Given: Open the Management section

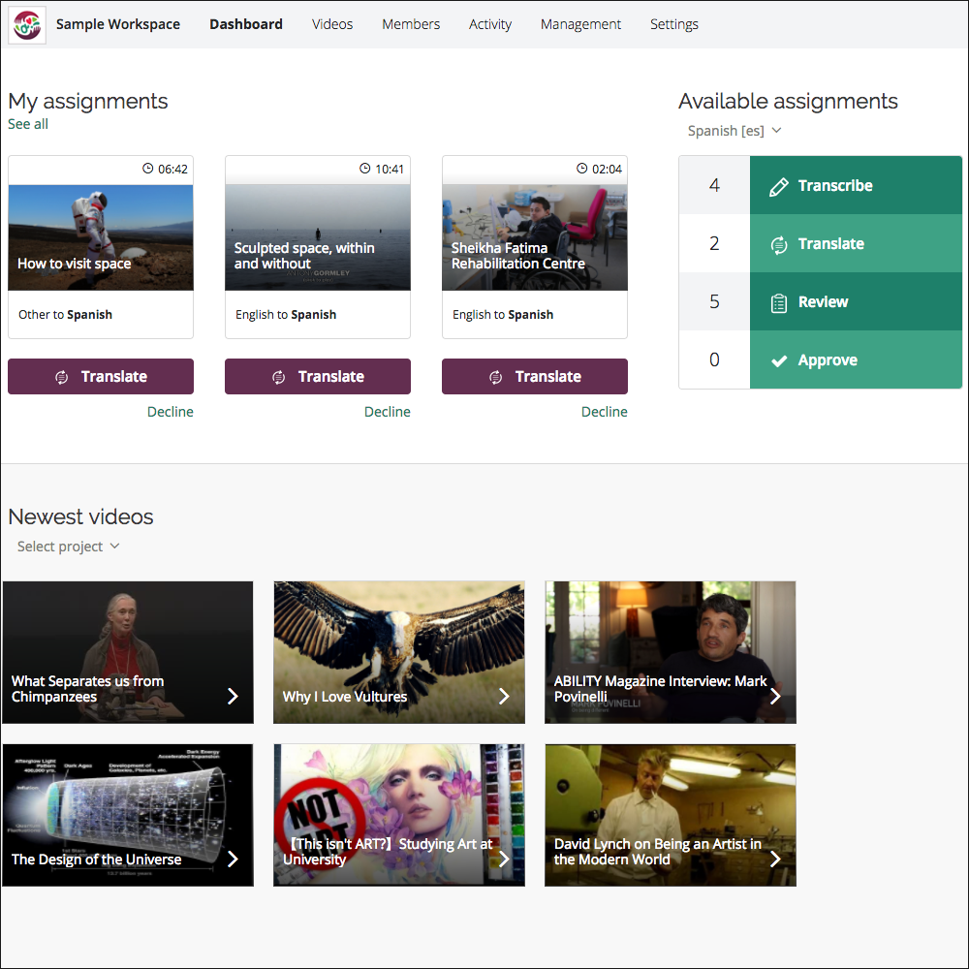Looking at the screenshot, I should 580,24.
